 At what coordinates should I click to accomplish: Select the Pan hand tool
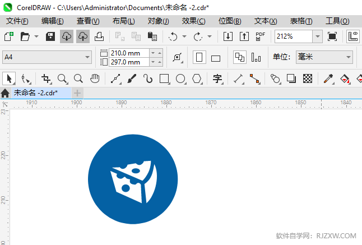tap(95, 78)
